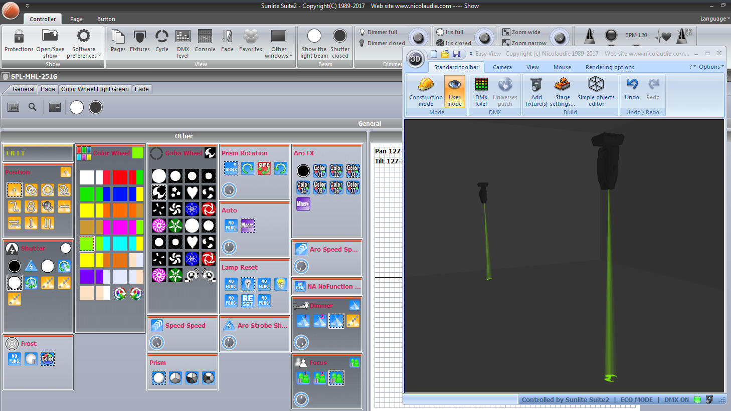Viewport: 731px width, 411px height.
Task: Open the Mouse tab in the 3D window
Action: [x=562, y=67]
